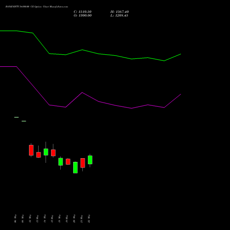Select the high value H: 1567.40
This screenshot has height=230, width=230.
tap(120, 12)
